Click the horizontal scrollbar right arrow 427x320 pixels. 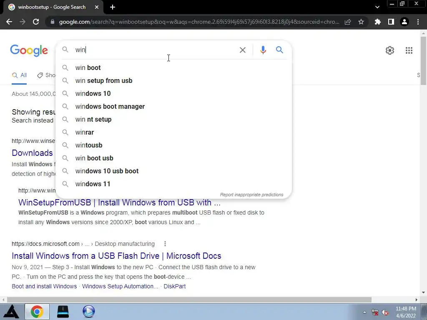click(x=416, y=300)
